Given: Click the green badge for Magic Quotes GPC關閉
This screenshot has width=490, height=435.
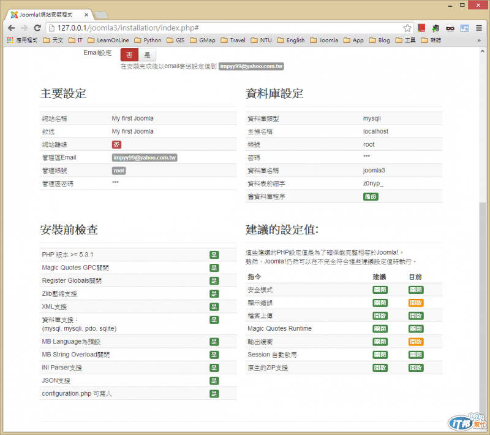Looking at the screenshot, I should pyautogui.click(x=214, y=268).
